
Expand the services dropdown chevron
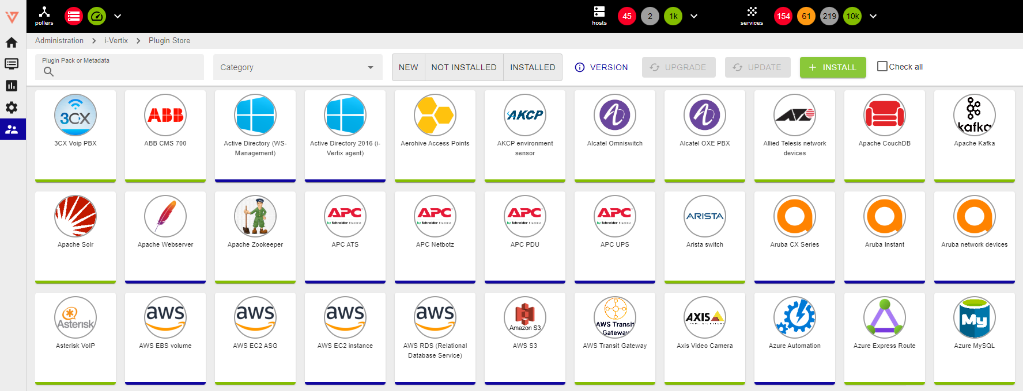[873, 16]
